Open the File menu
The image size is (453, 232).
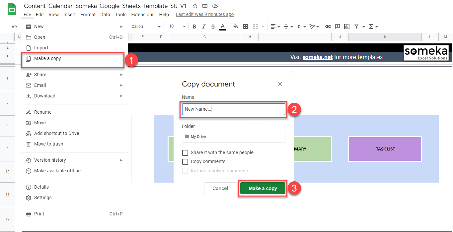(x=28, y=15)
